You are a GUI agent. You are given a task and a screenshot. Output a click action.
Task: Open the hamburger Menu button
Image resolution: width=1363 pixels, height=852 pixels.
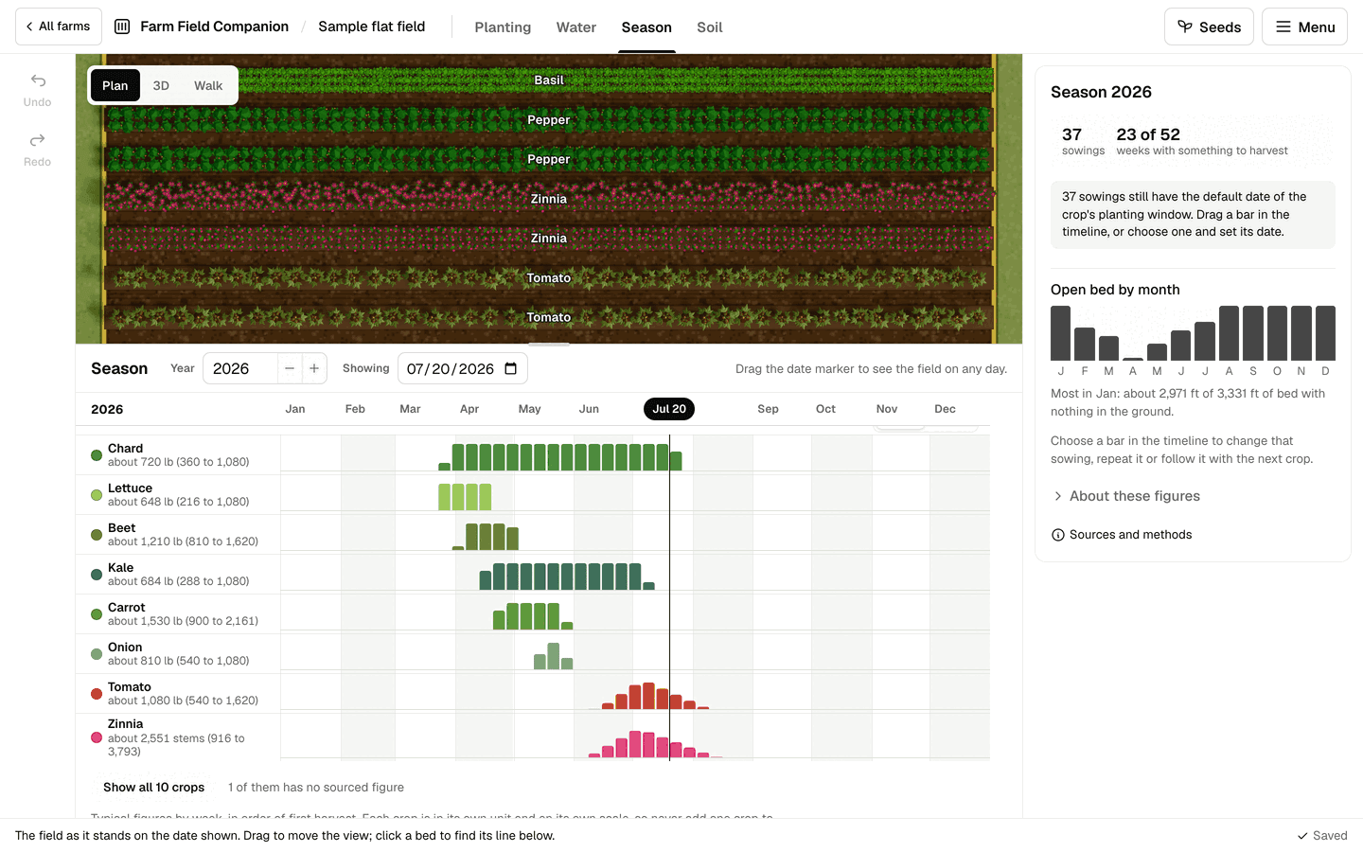(x=1304, y=27)
